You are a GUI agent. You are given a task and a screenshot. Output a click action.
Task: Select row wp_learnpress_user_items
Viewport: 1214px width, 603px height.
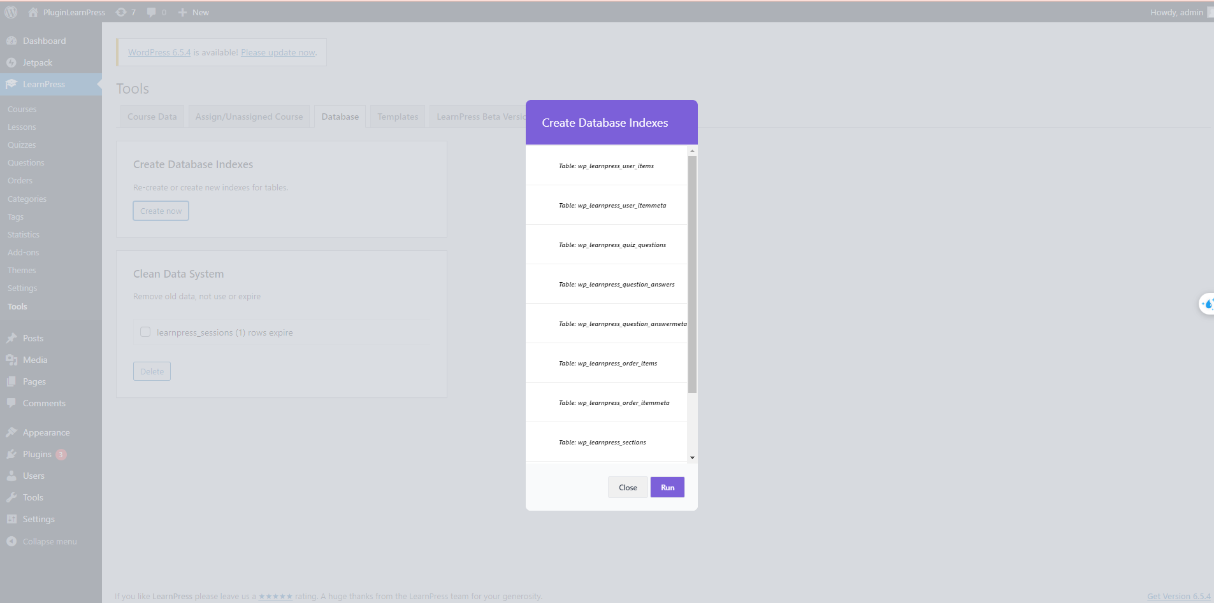(607, 166)
